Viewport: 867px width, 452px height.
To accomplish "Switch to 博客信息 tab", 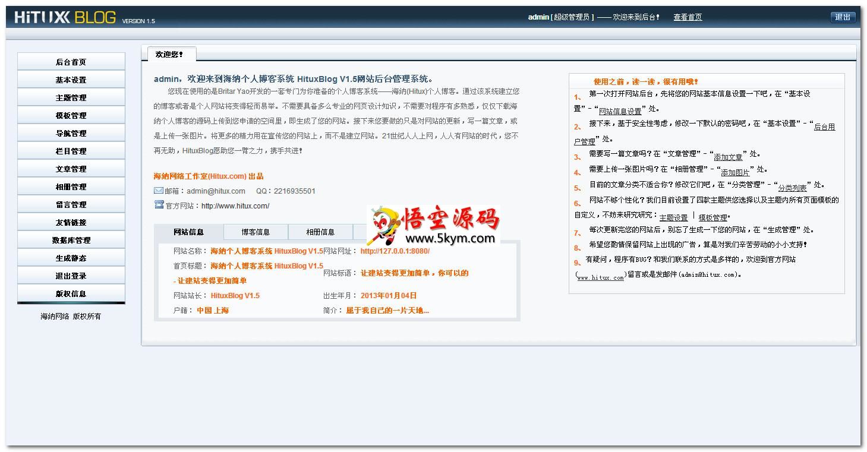I will point(256,232).
